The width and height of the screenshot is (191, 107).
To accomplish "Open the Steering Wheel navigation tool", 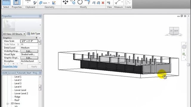I will click(x=184, y=47).
